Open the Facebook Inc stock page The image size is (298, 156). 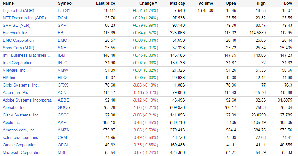click(15, 33)
